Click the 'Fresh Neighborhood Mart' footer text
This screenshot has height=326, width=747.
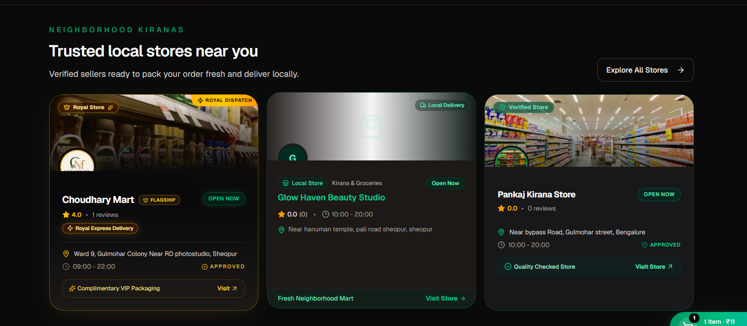(316, 298)
